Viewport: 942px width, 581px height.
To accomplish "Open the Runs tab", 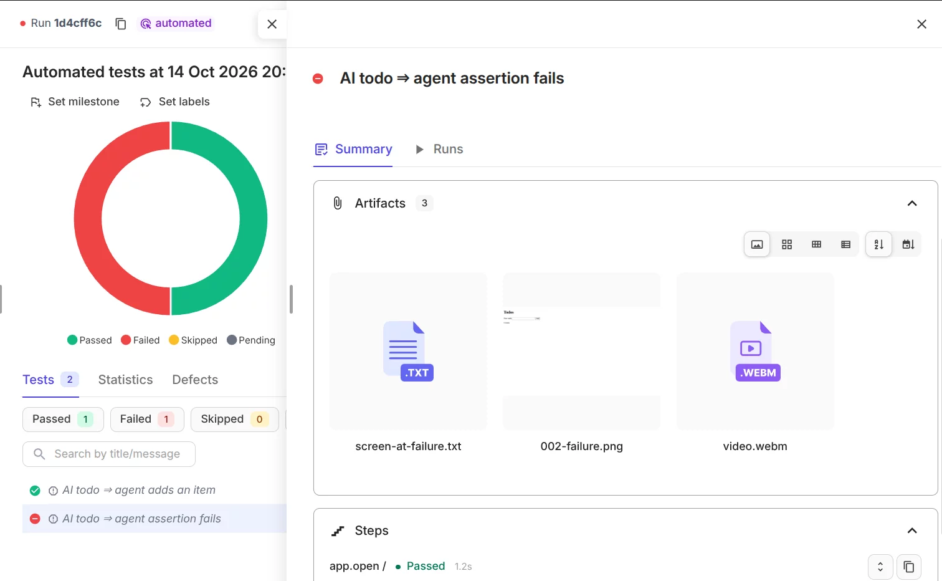I will (439, 149).
